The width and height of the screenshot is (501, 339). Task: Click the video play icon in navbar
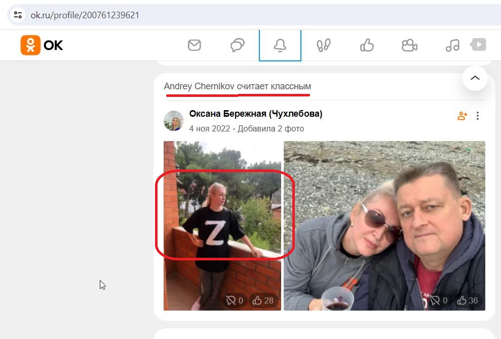(x=478, y=45)
